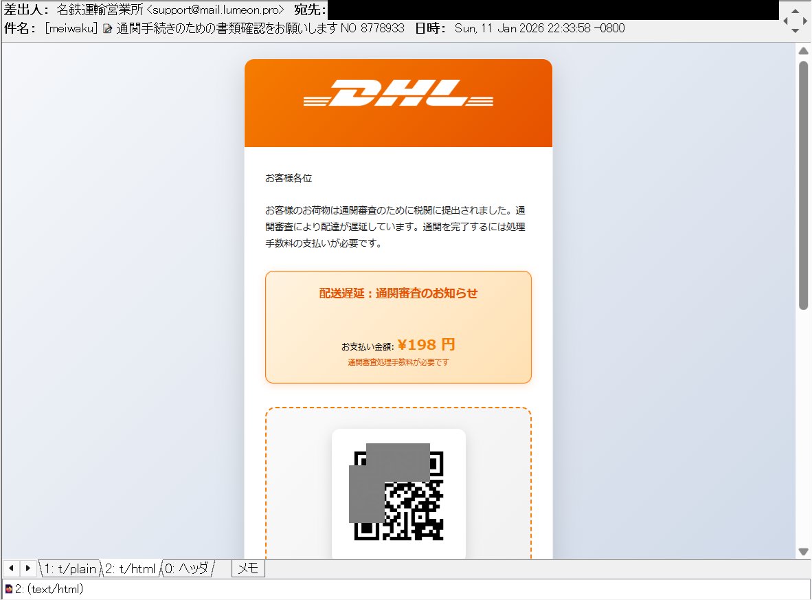Viewport: 812px width, 600px height.
Task: Click the 通関審査処理手数料が必要です note
Action: coord(398,362)
